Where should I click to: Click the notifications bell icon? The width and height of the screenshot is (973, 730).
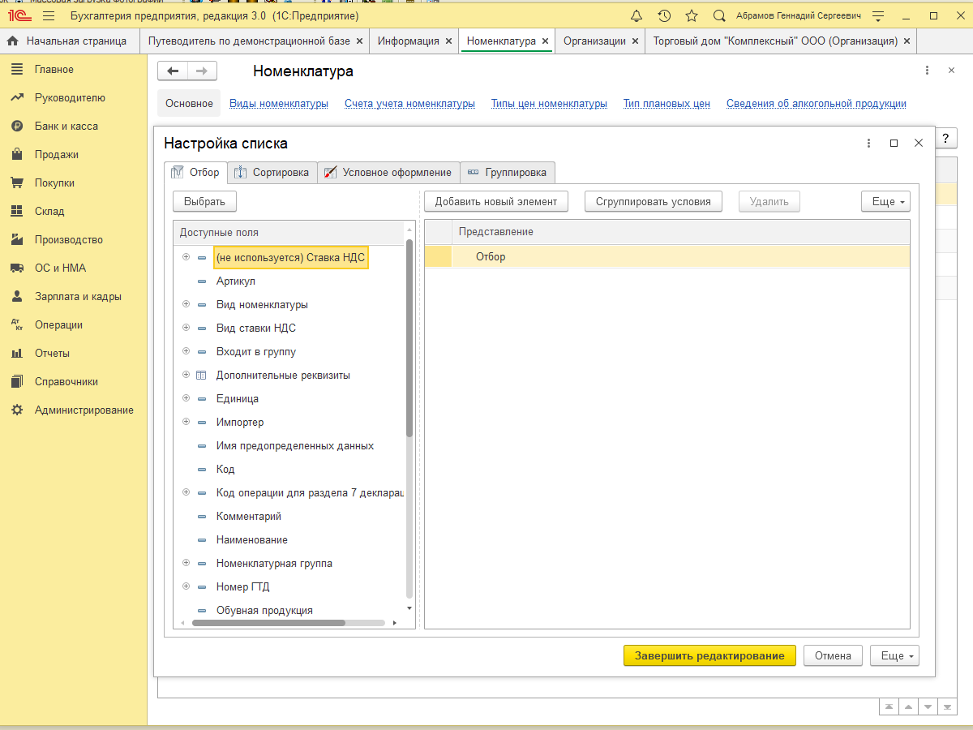click(637, 16)
